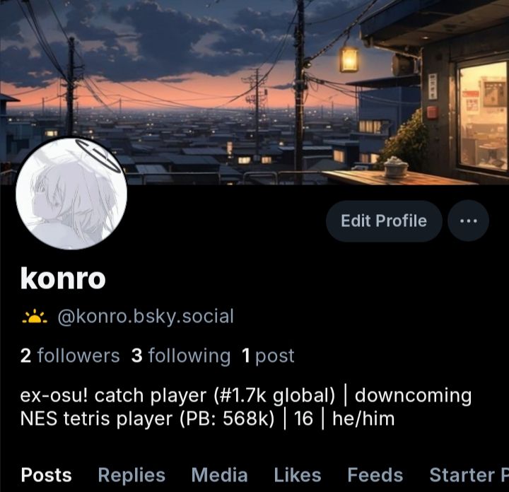509x492 pixels.
Task: Click the sun icon beside the handle
Action: pyautogui.click(x=35, y=317)
